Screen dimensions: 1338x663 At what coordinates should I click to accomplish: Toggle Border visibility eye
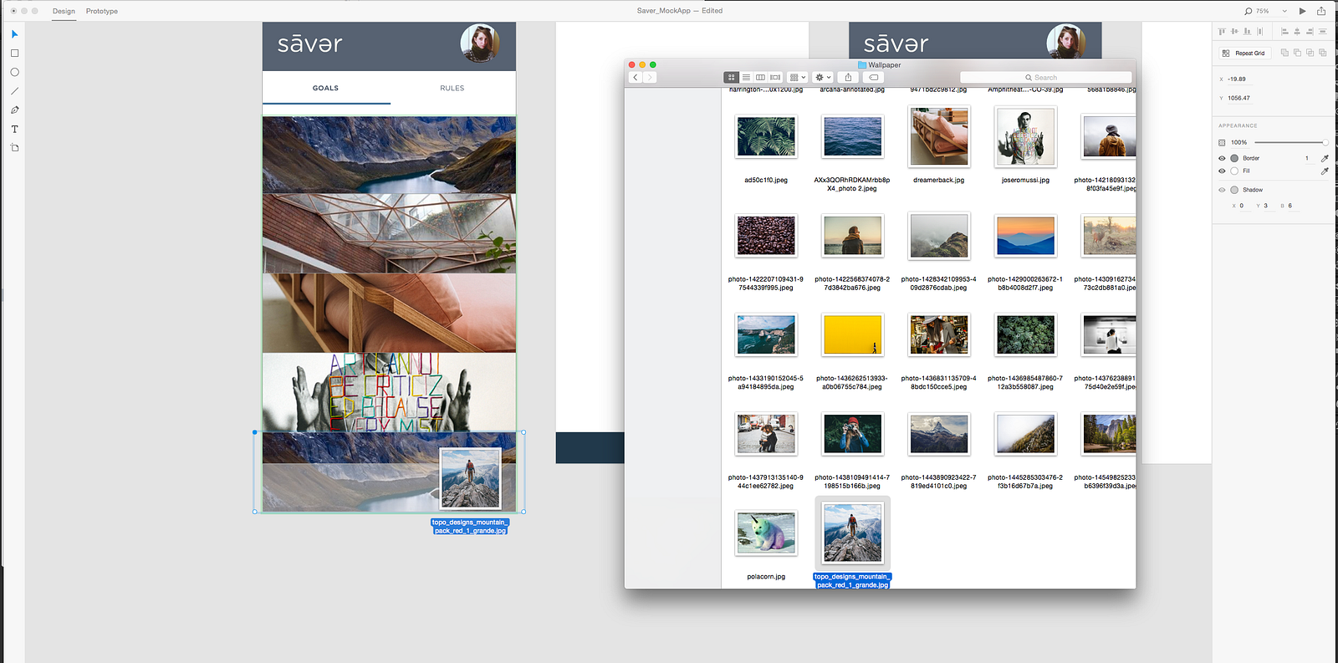click(x=1222, y=158)
